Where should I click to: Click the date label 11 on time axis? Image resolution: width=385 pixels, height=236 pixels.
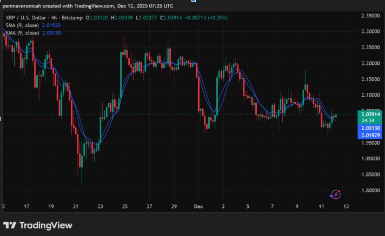[x=321, y=206]
